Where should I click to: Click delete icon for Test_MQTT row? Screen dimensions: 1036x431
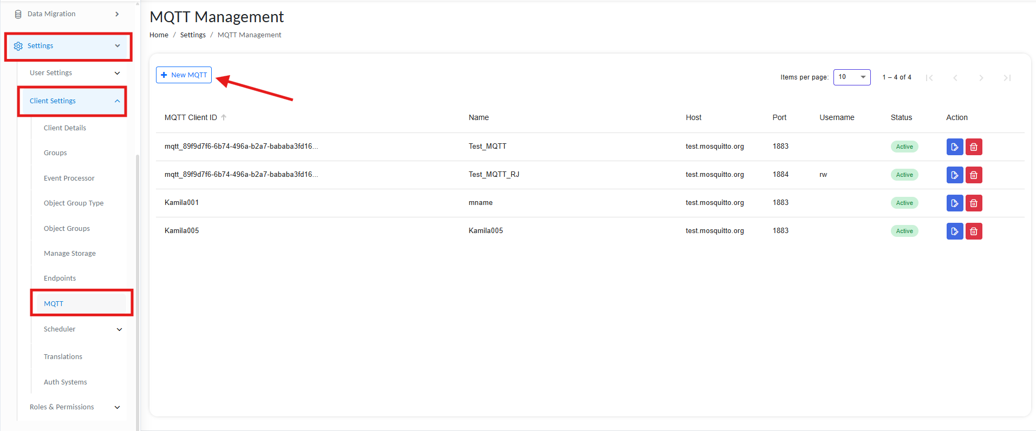(973, 147)
